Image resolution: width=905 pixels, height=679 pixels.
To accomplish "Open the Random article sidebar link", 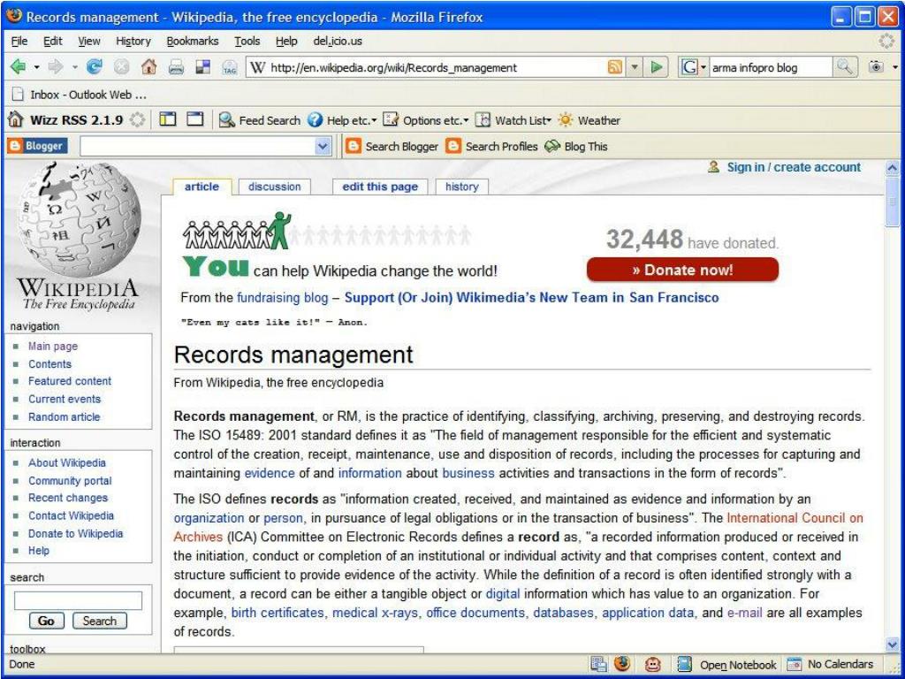I will [64, 417].
